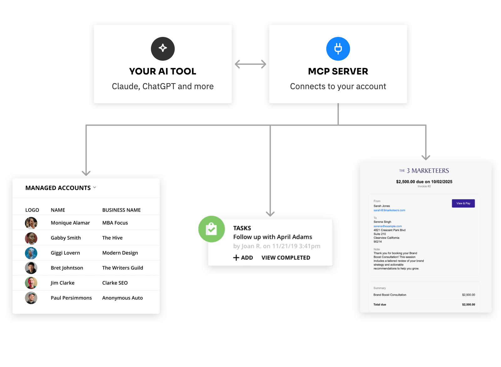Click the task Follow up with April Adams
Image resolution: width=501 pixels, height=367 pixels.
[x=273, y=237]
